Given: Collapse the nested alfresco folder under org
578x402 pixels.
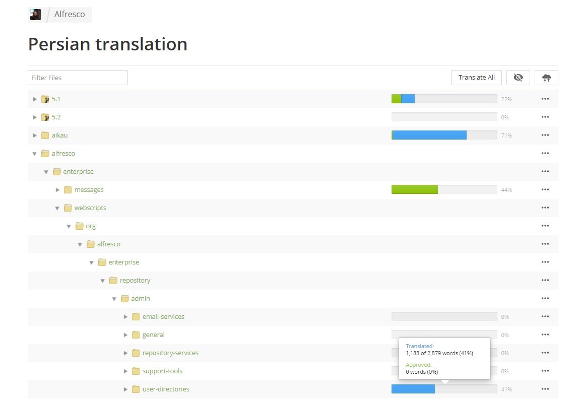Looking at the screenshot, I should click(x=80, y=244).
